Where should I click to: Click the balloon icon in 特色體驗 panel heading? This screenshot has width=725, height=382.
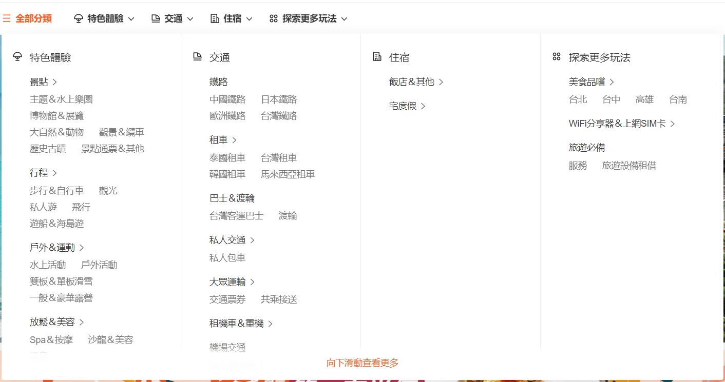coord(18,57)
